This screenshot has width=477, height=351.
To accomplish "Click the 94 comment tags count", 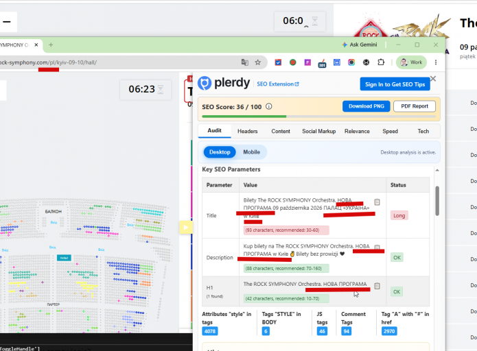I will pos(346,331).
